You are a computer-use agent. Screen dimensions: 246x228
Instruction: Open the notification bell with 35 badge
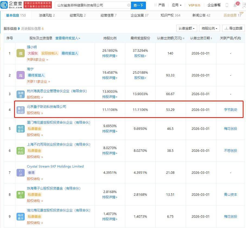(x=235, y=5)
